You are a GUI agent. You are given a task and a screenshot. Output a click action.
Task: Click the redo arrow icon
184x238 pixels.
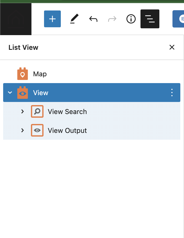[112, 19]
